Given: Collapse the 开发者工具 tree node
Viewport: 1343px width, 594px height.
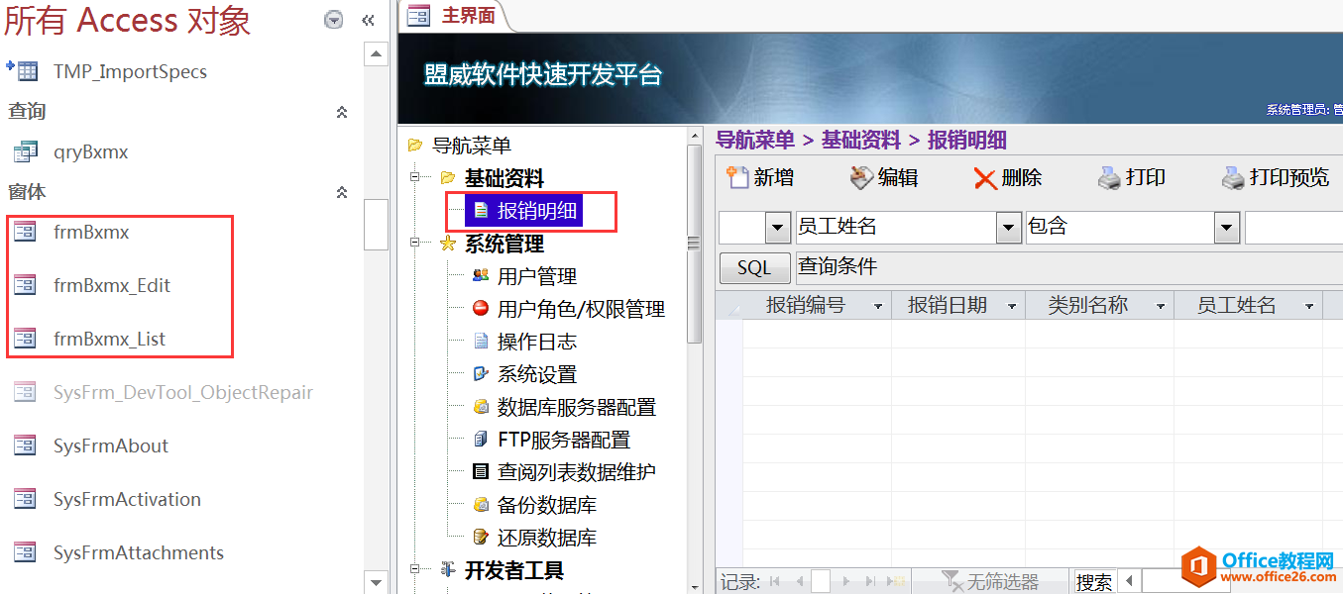Looking at the screenshot, I should [x=415, y=570].
